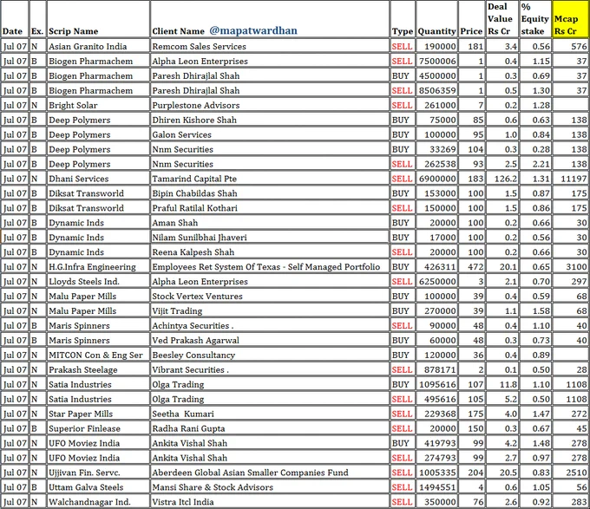This screenshot has width=590, height=509.
Task: Click quantity 274793 cell
Action: click(x=436, y=458)
